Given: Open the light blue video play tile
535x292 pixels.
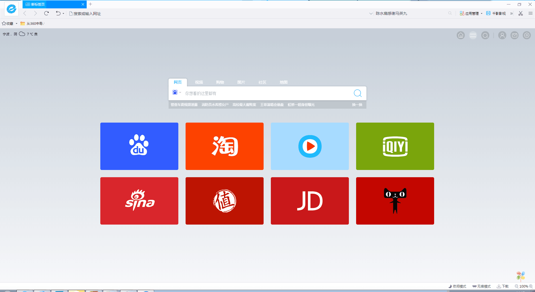Looking at the screenshot, I should [x=310, y=146].
